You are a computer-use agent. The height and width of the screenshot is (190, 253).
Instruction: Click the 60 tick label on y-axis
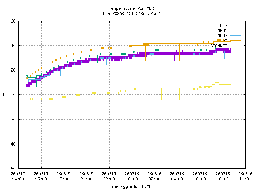[13, 21]
